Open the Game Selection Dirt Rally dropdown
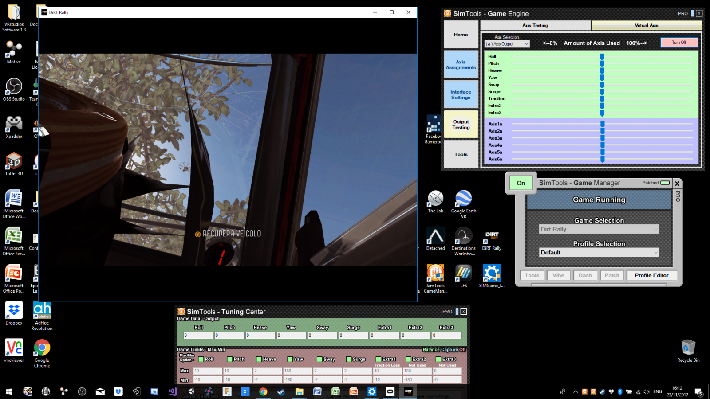Image resolution: width=710 pixels, height=399 pixels. [x=599, y=229]
